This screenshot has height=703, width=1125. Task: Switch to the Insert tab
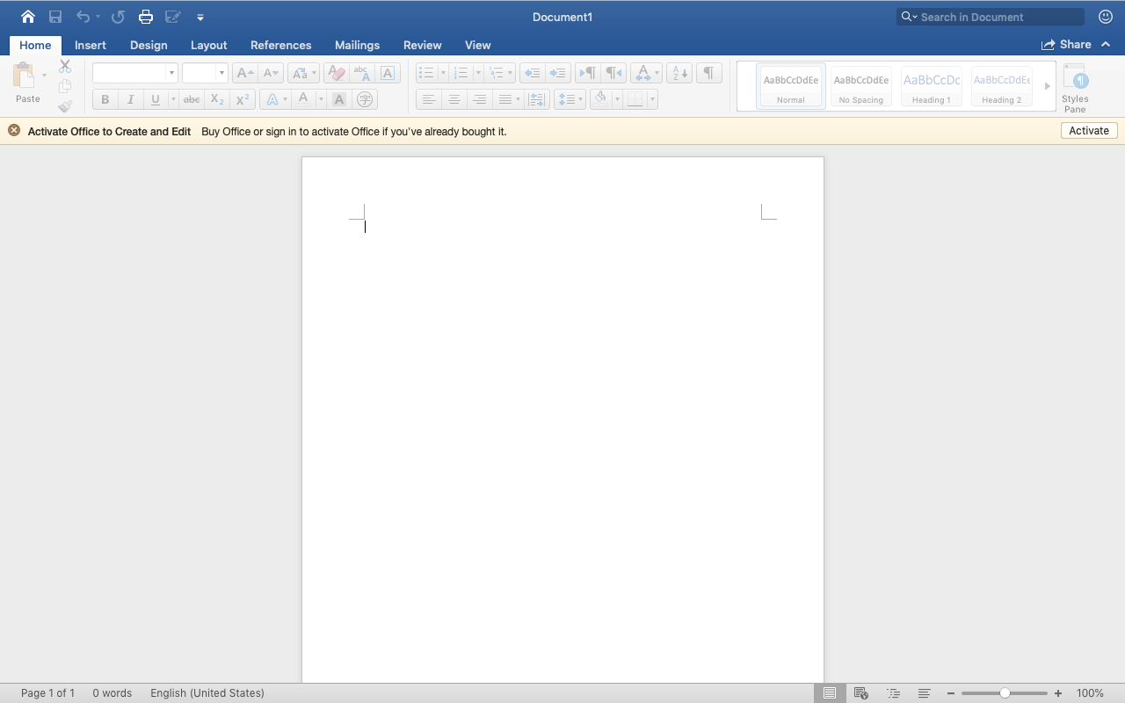(91, 45)
